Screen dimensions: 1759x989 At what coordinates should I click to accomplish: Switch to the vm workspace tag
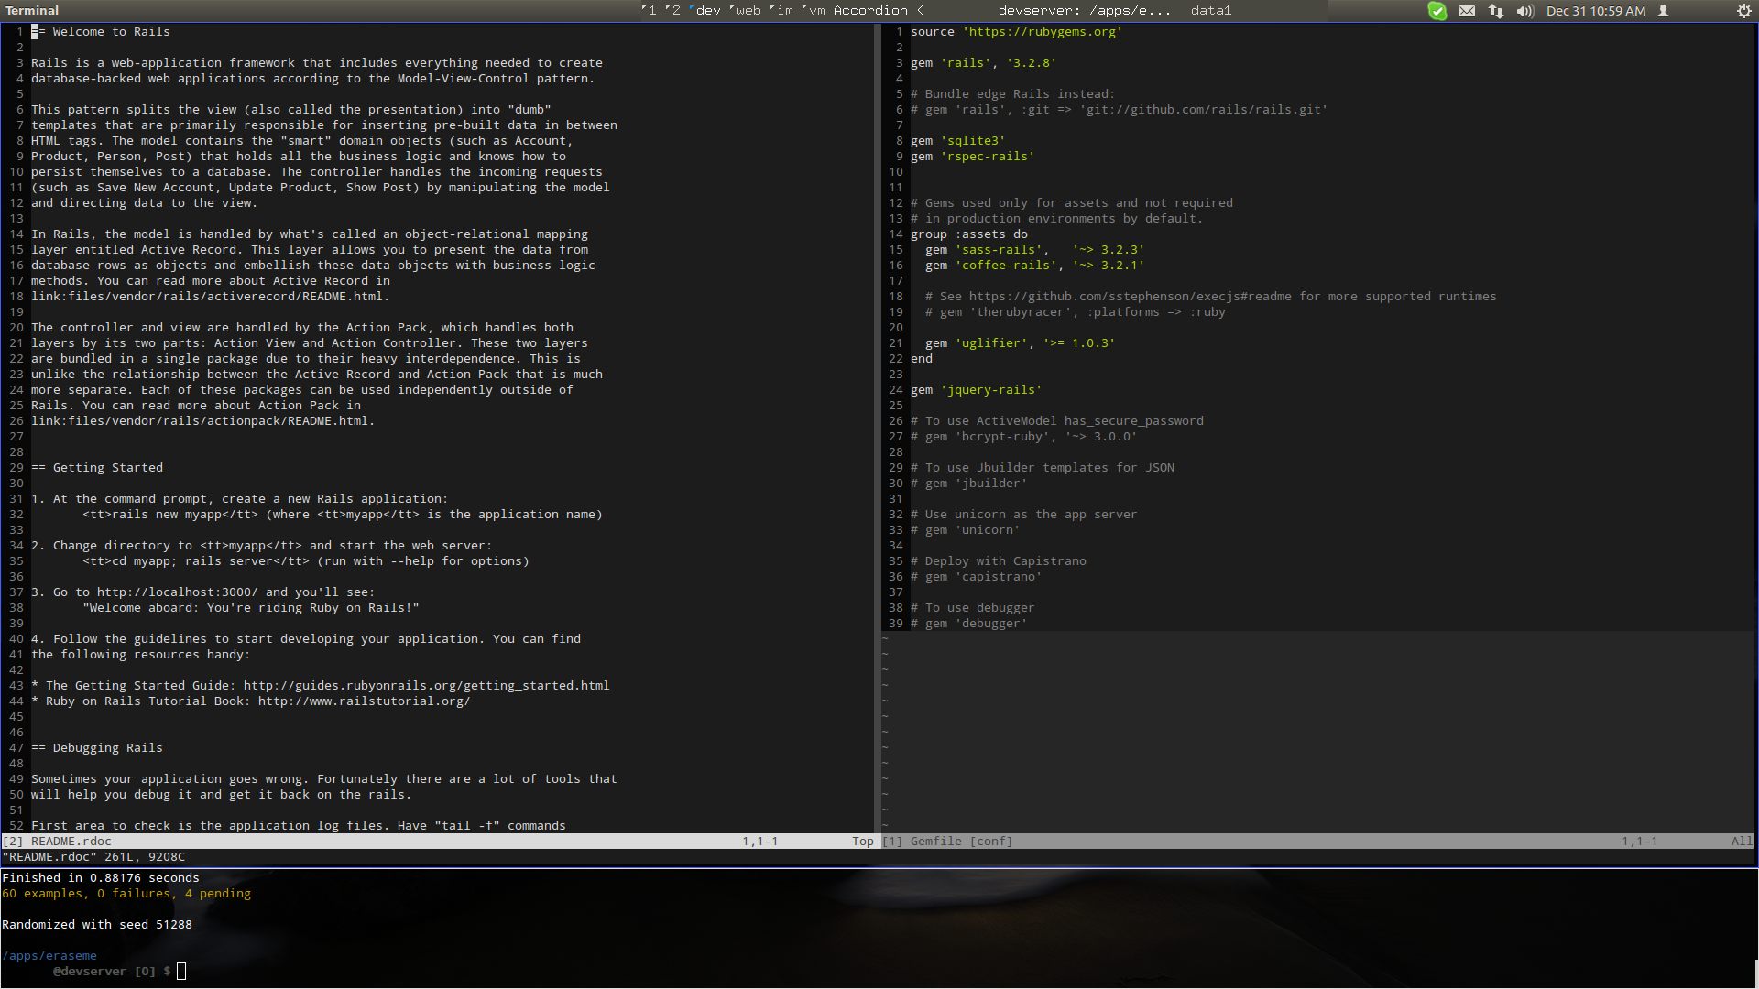814,11
